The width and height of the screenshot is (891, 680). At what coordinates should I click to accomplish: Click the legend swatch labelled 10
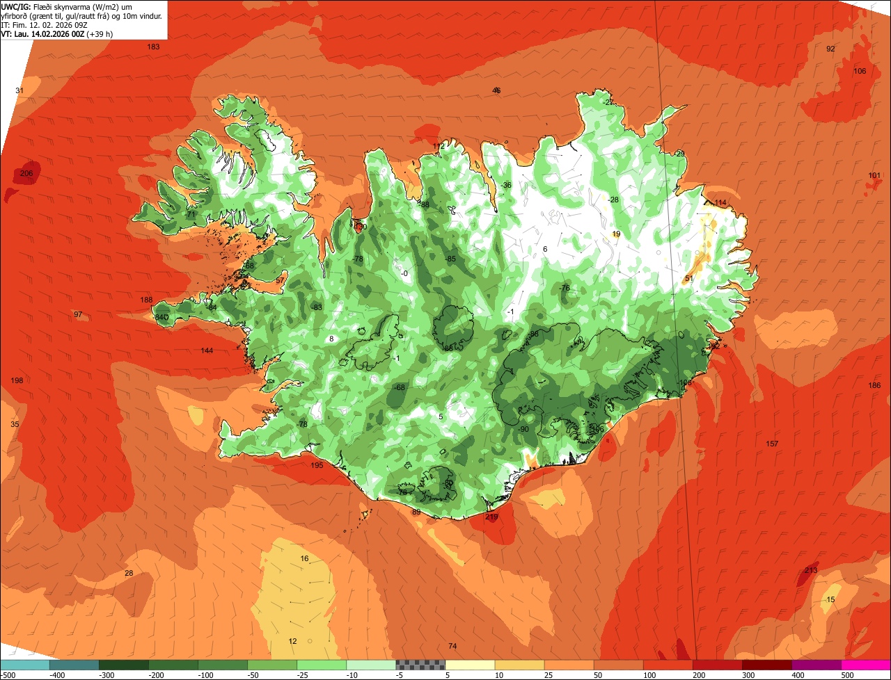519,665
